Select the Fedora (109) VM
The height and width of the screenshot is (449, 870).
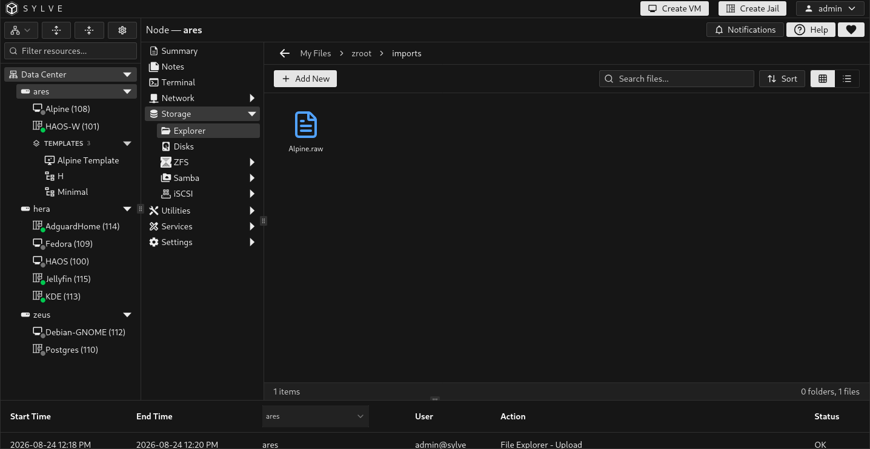click(x=68, y=244)
